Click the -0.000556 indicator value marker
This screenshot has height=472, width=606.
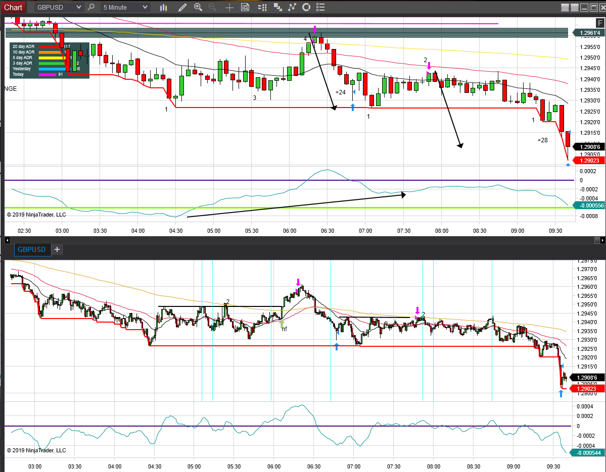589,205
